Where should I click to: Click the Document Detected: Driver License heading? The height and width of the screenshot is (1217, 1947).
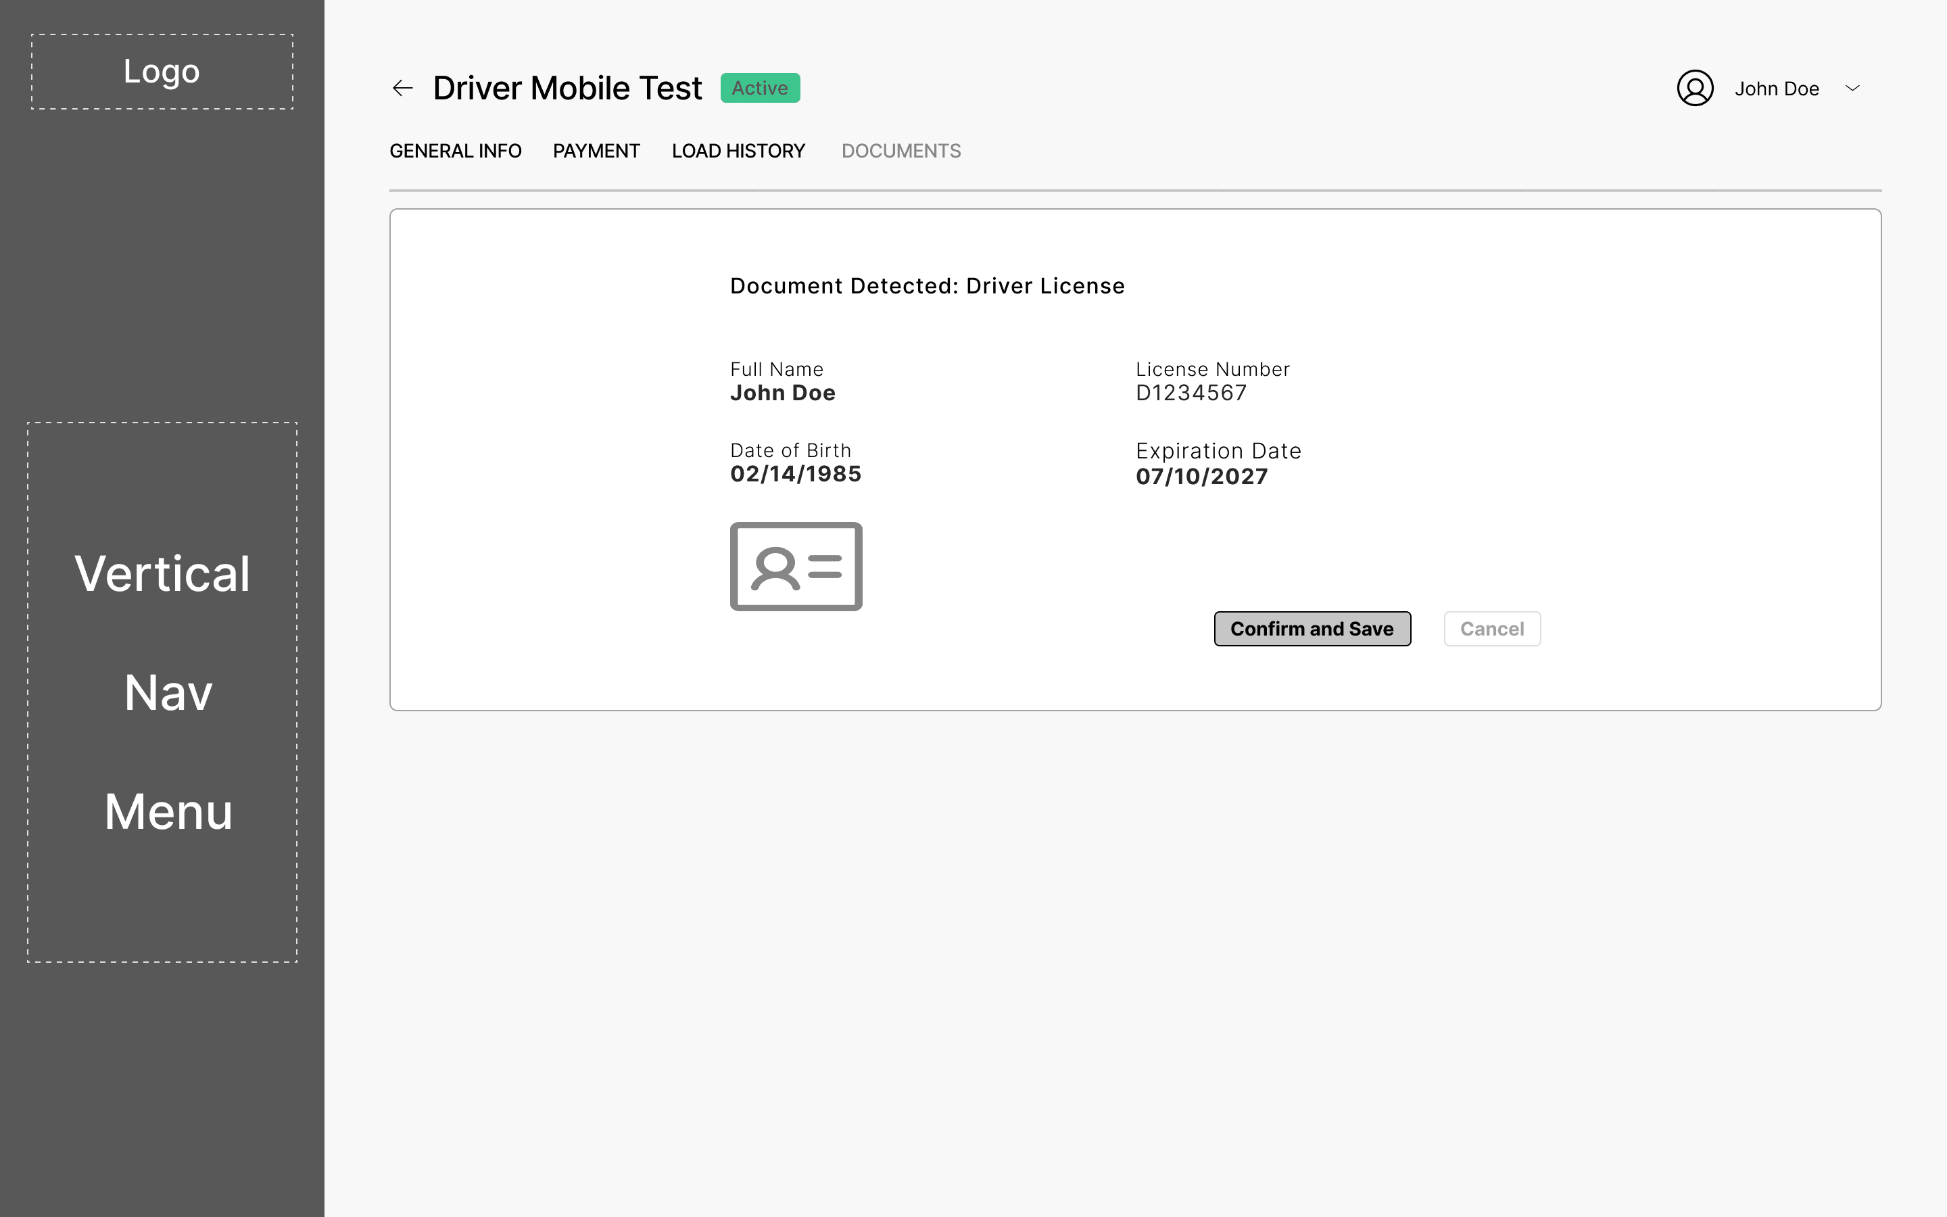pos(927,286)
